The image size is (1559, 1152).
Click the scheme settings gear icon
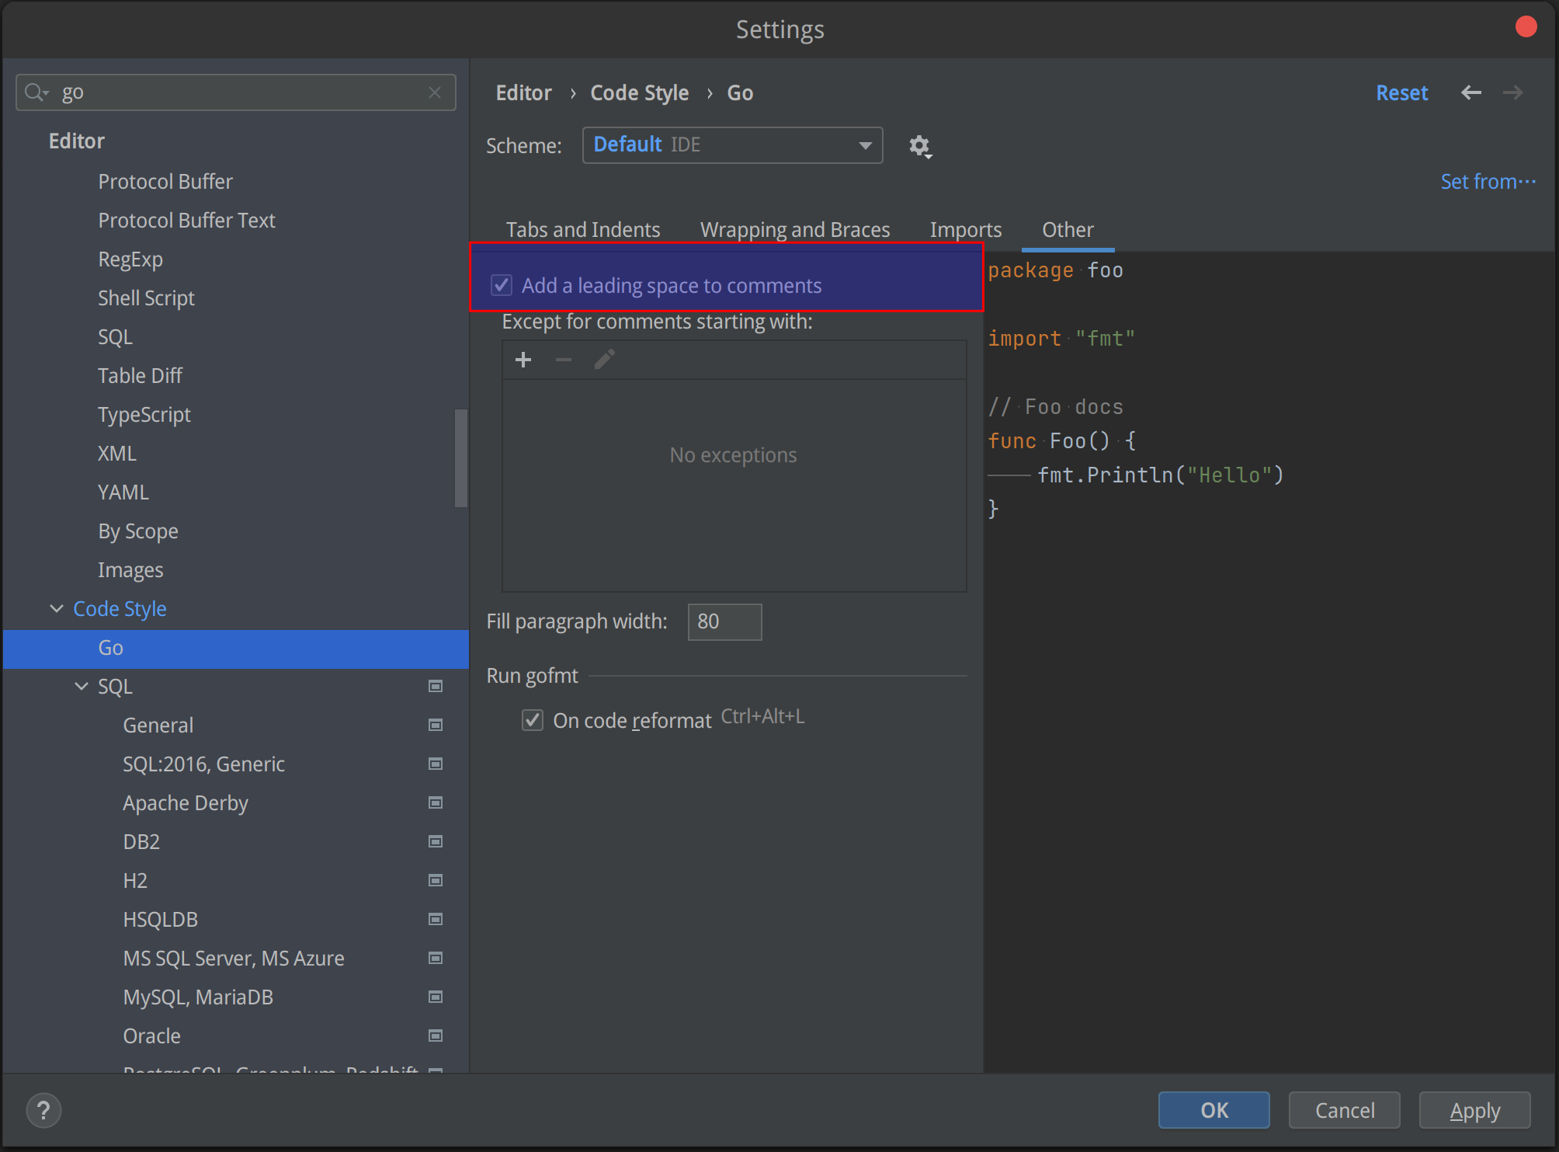(x=920, y=146)
